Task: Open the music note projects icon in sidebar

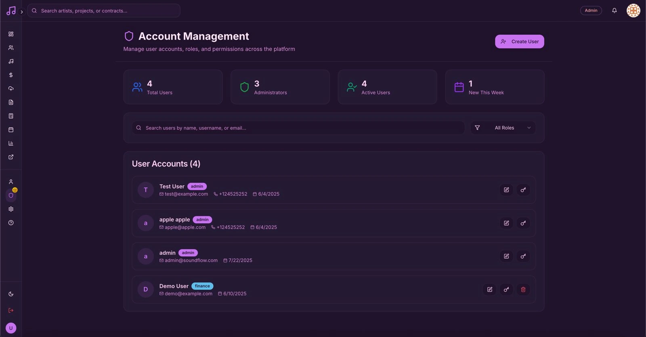Action: [11, 61]
